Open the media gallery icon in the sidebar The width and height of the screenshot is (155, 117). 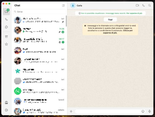[x=6, y=103]
